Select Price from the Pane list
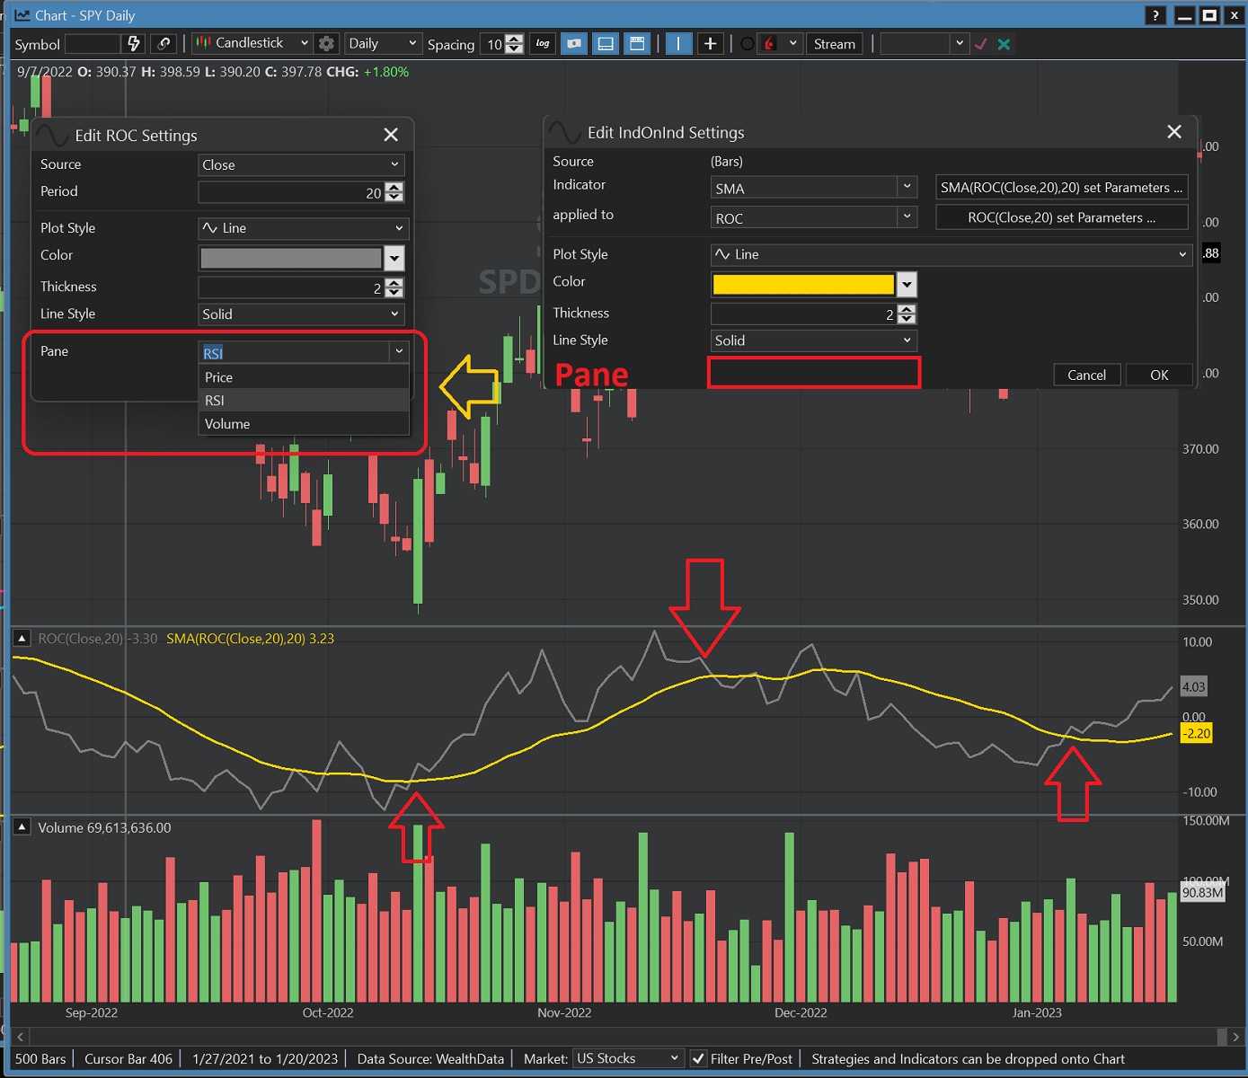The height and width of the screenshot is (1078, 1248). point(218,377)
